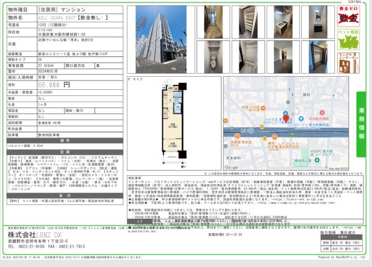Click the TEL 0422-21-9100 phone number
372x267 pixels.
pyautogui.click(x=26, y=247)
